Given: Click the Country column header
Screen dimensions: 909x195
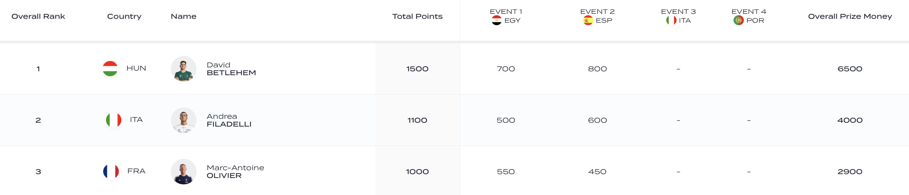Looking at the screenshot, I should pyautogui.click(x=124, y=16).
